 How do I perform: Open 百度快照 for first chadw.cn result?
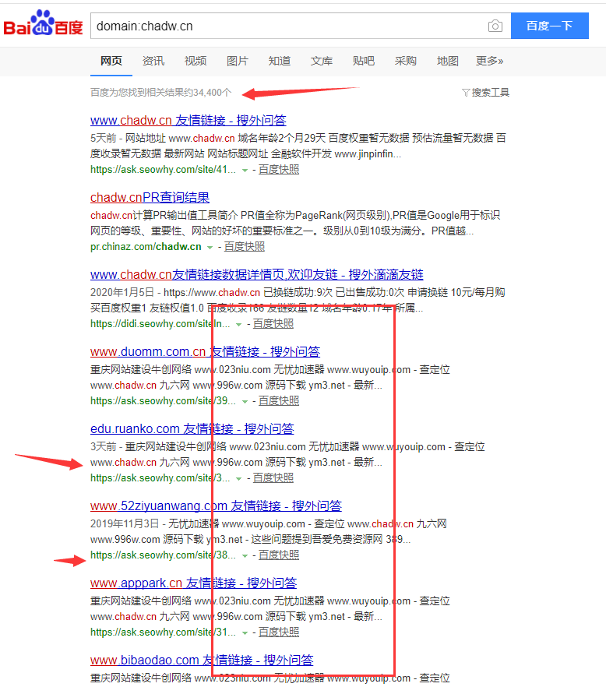(x=279, y=170)
